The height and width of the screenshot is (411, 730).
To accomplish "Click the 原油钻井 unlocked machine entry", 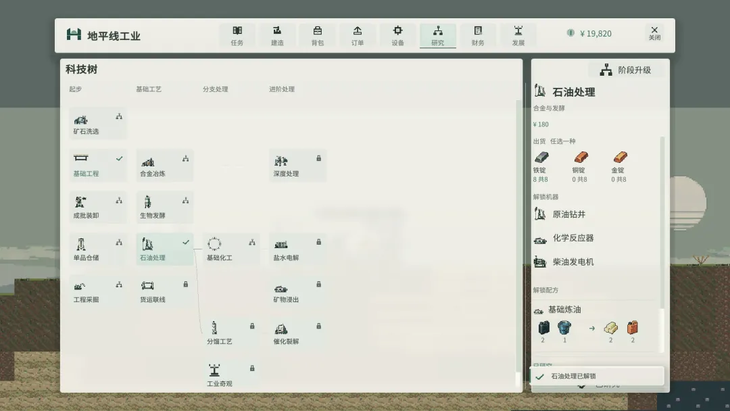I will coord(560,214).
